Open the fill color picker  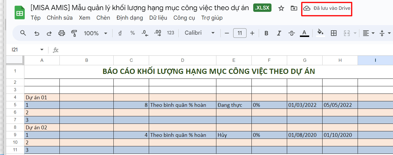[320, 33]
